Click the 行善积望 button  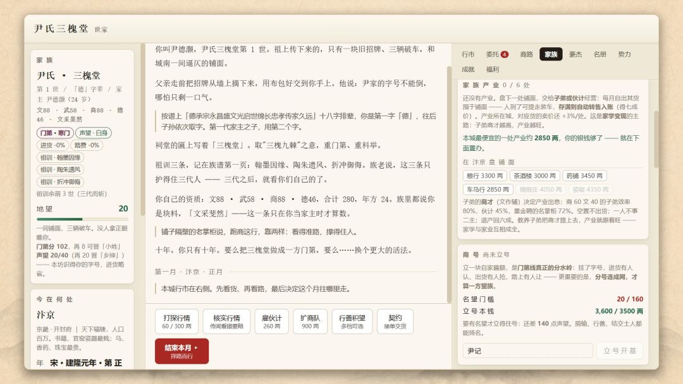[352, 321]
